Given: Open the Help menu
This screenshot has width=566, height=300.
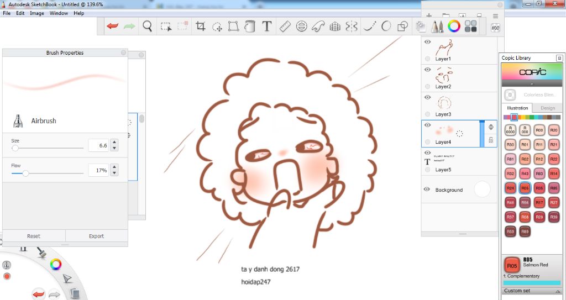Looking at the screenshot, I should [x=78, y=13].
